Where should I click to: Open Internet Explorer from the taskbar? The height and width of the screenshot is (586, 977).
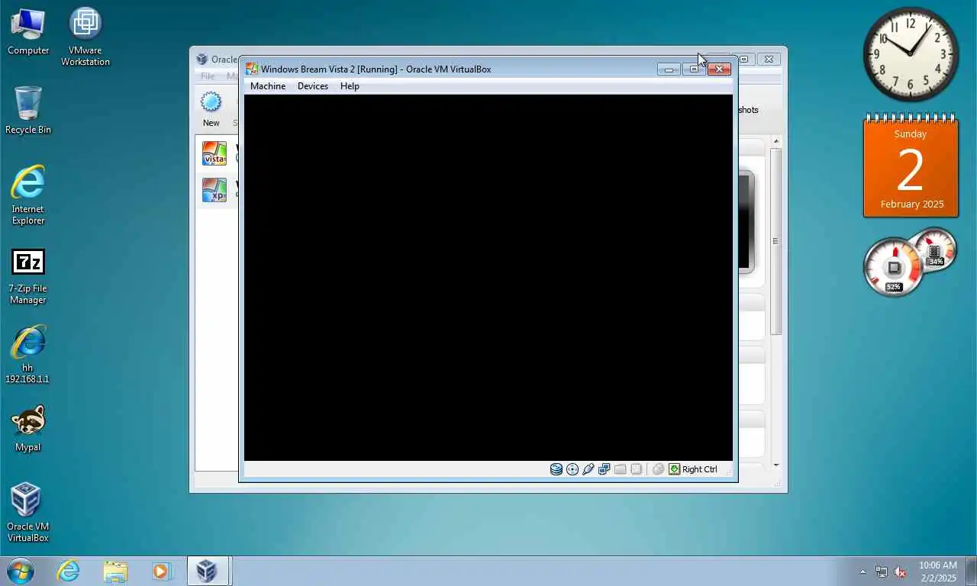coord(69,571)
